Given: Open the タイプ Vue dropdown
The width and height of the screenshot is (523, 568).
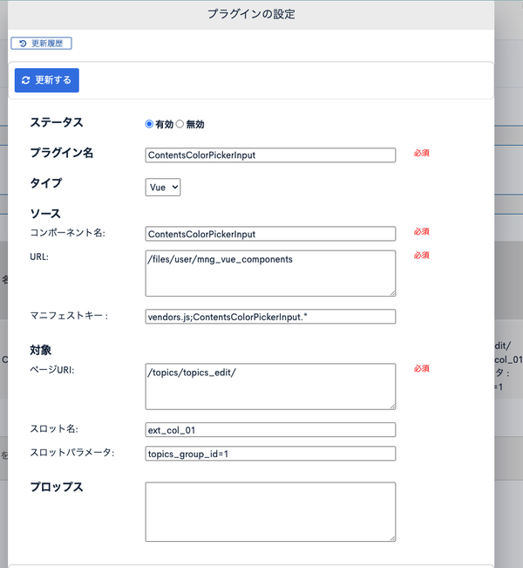Looking at the screenshot, I should click(x=163, y=188).
